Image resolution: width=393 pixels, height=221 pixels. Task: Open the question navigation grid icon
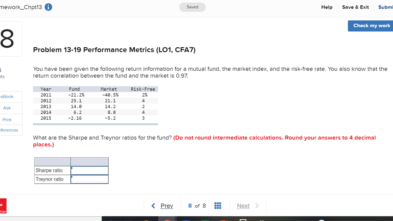[x=218, y=206]
